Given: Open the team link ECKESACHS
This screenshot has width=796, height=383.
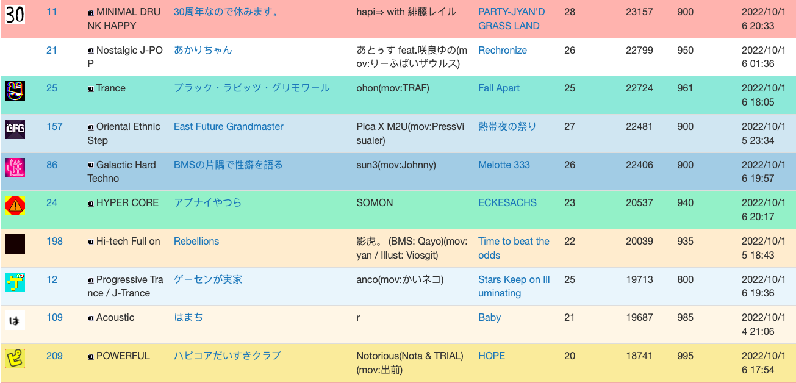Looking at the screenshot, I should pyautogui.click(x=507, y=202).
